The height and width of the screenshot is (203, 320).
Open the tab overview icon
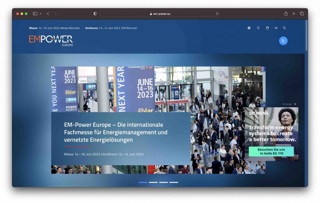pyautogui.click(x=302, y=13)
